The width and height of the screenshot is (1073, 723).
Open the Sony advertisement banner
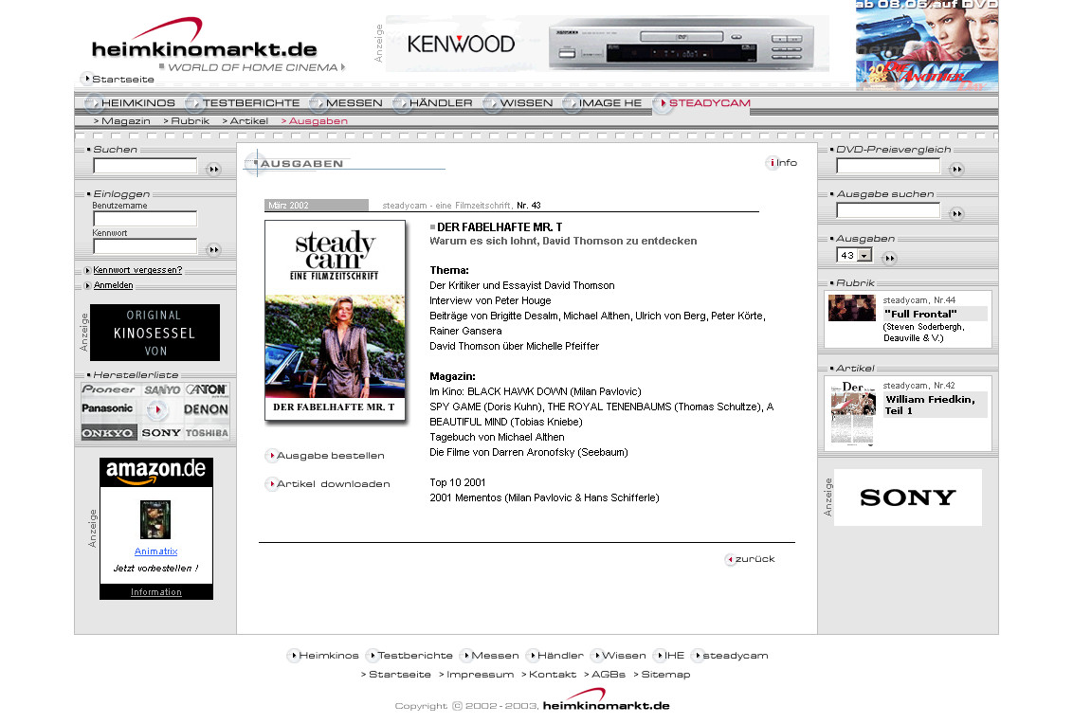pos(907,497)
